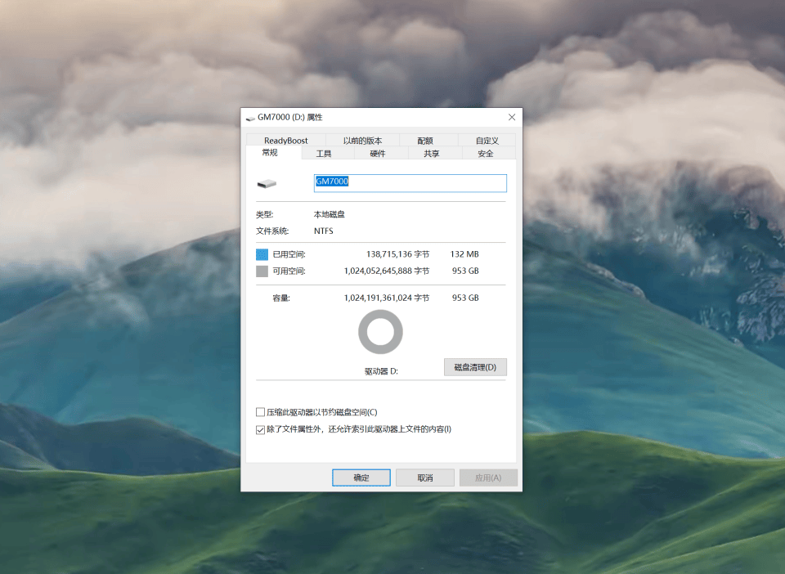Viewport: 785px width, 574px height.
Task: Click the NTFS file system value
Action: click(324, 231)
